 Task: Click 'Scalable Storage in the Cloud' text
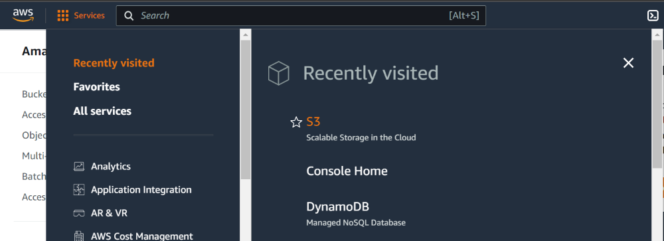361,137
